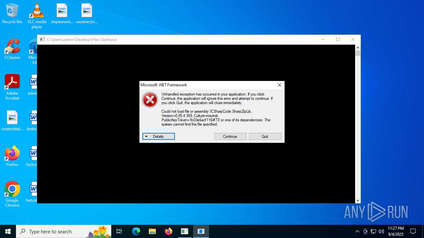Open the Windows Start menu
424x238 pixels.
(x=8, y=231)
